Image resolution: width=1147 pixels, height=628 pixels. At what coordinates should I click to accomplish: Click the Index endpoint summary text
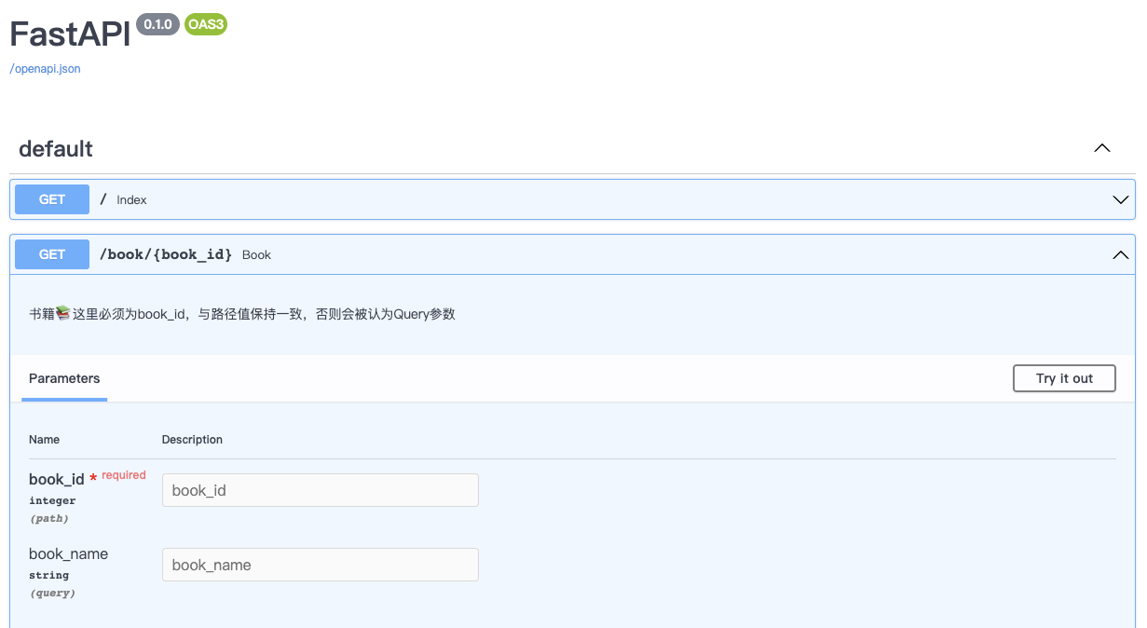coord(131,200)
